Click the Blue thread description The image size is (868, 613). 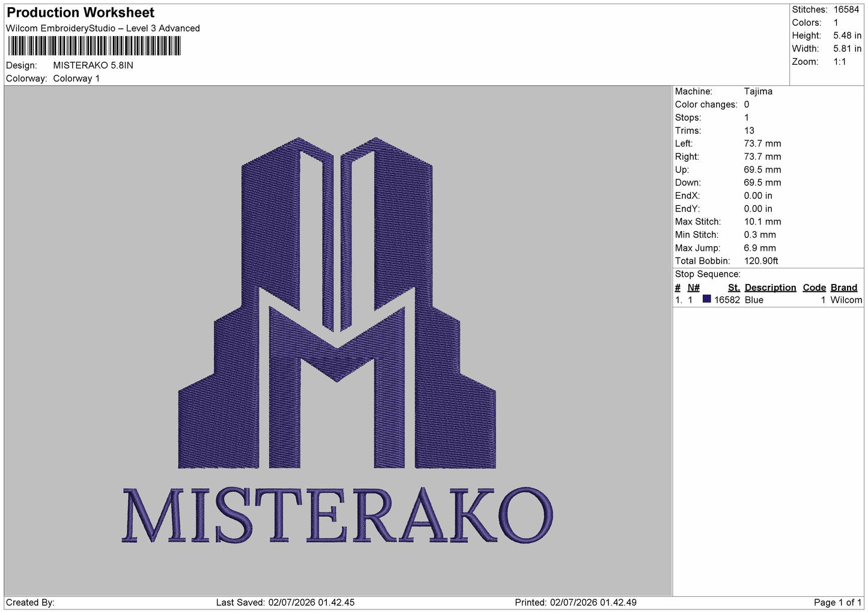754,300
